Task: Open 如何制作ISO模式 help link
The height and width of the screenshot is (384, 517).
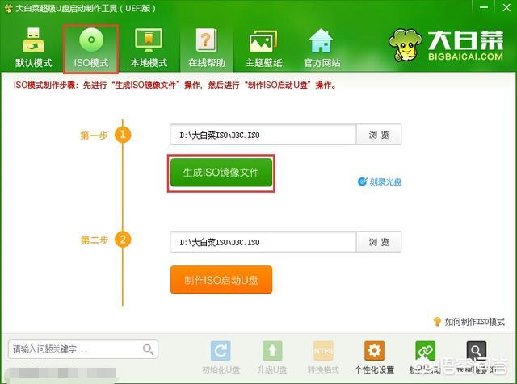Action: [x=469, y=322]
